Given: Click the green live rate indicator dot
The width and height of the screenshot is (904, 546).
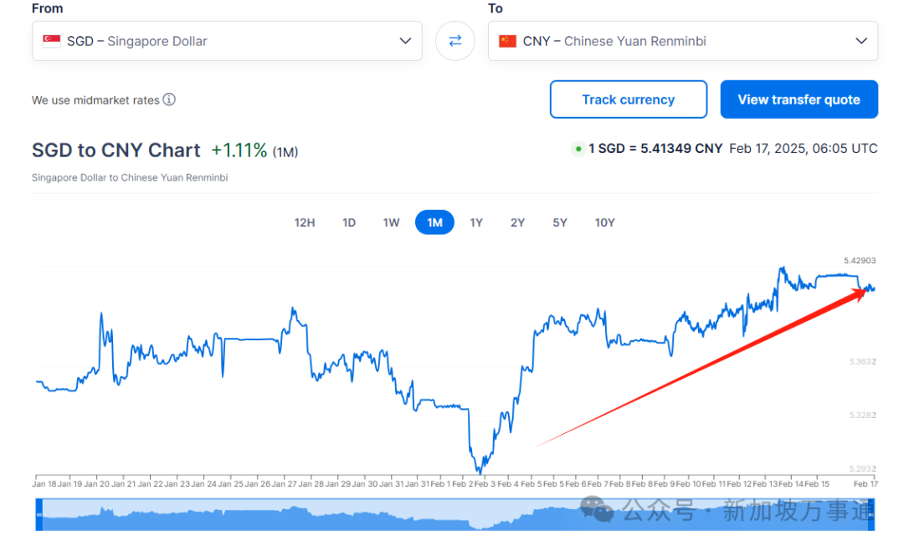Looking at the screenshot, I should point(578,149).
